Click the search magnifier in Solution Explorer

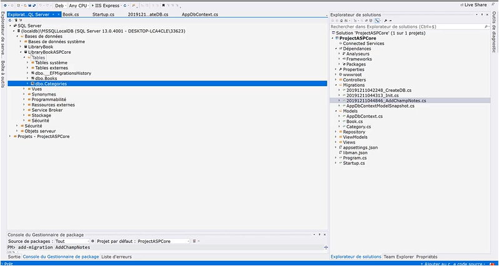pyautogui.click(x=486, y=27)
